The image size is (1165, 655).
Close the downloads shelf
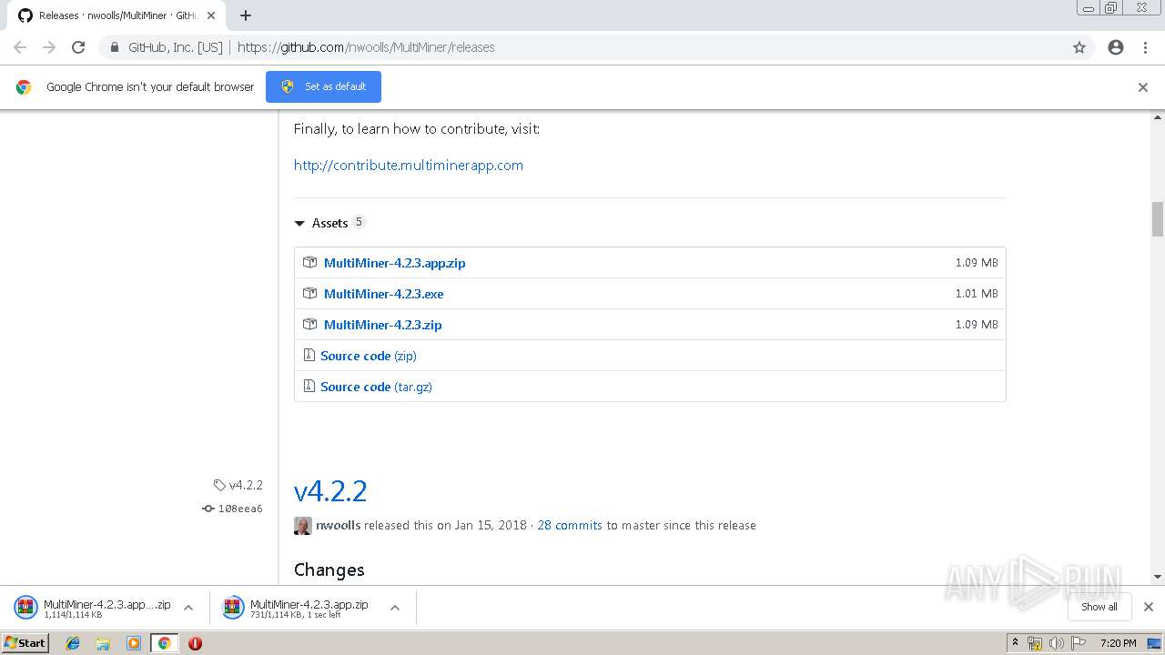click(x=1149, y=607)
